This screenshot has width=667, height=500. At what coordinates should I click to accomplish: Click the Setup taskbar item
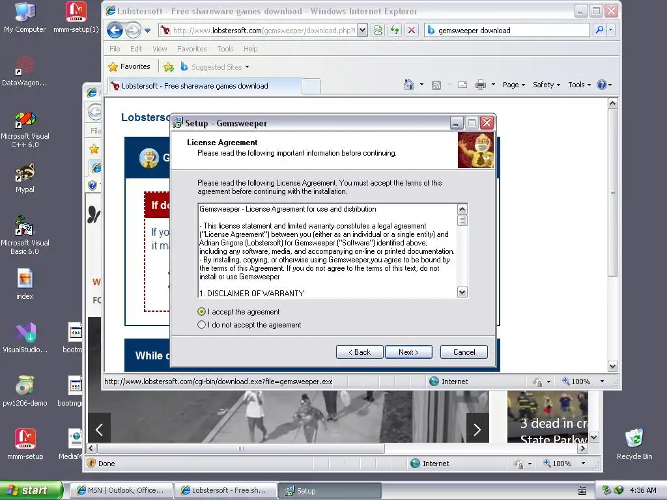coord(330,491)
